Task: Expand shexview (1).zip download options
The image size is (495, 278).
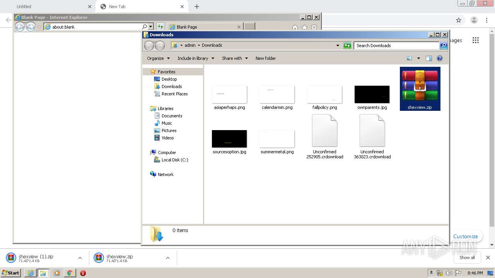Action: [x=80, y=258]
